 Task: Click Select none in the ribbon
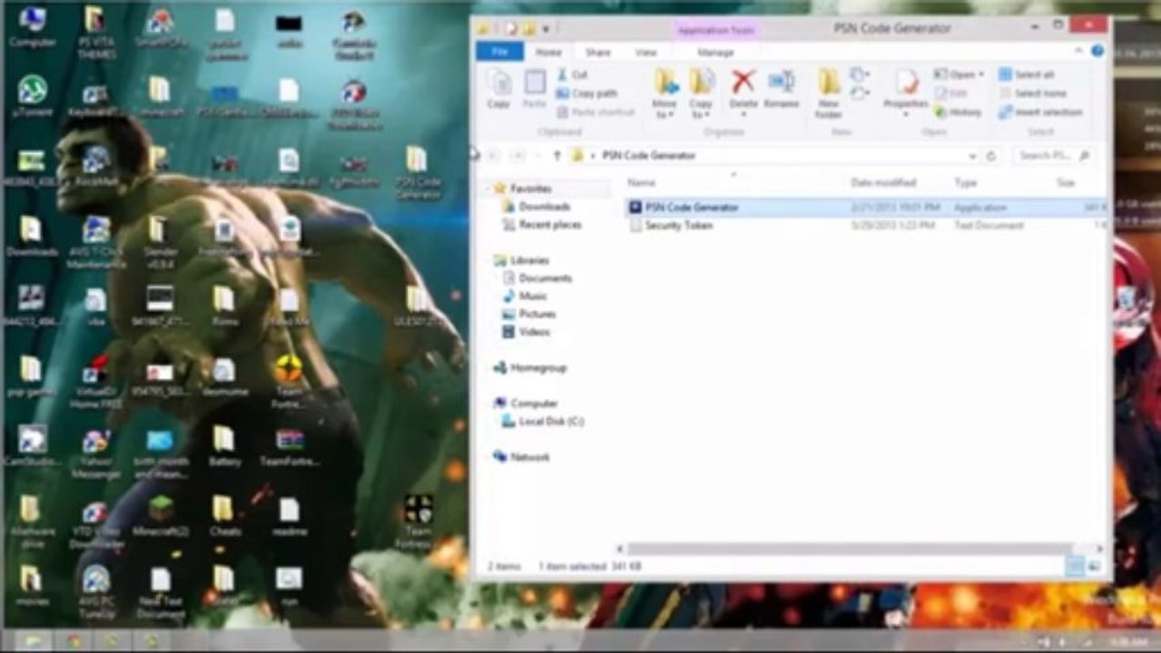[x=1032, y=93]
